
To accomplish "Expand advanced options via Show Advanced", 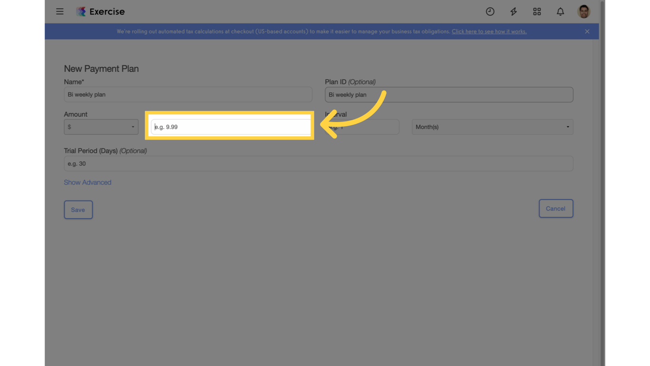I will 88,182.
